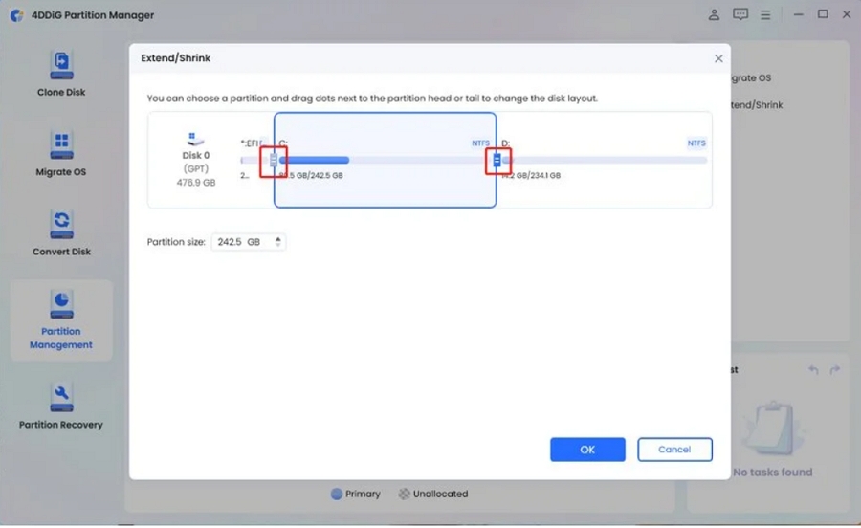
Task: Click the NTFS label of C: partition
Action: pos(480,143)
